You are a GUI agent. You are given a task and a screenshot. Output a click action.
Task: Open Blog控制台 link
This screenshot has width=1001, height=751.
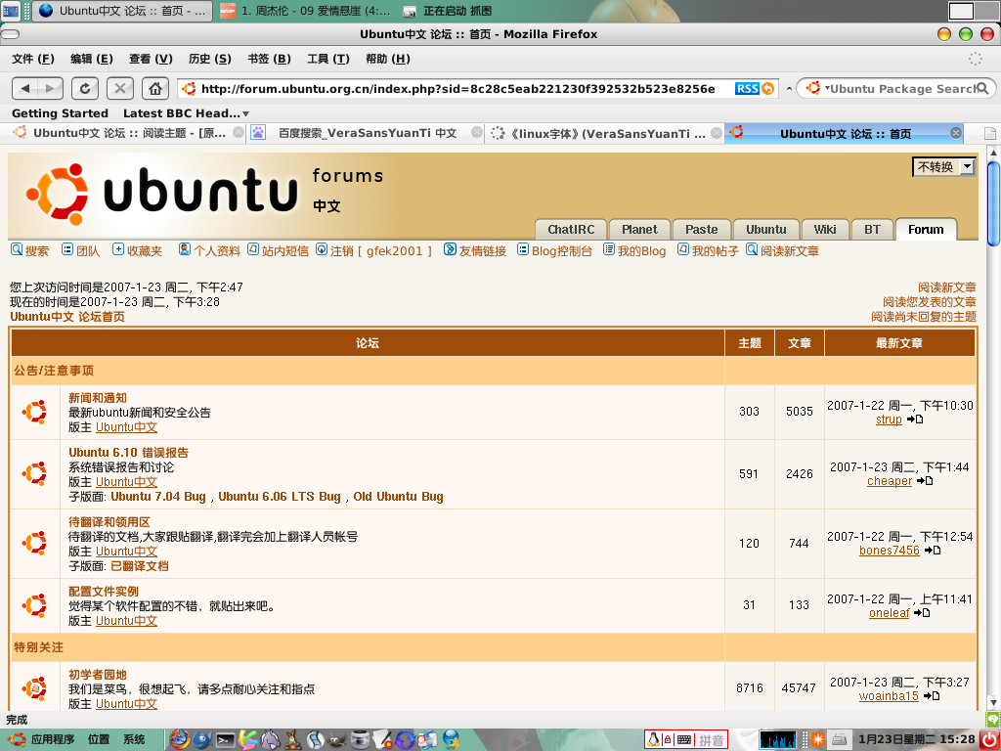[561, 251]
